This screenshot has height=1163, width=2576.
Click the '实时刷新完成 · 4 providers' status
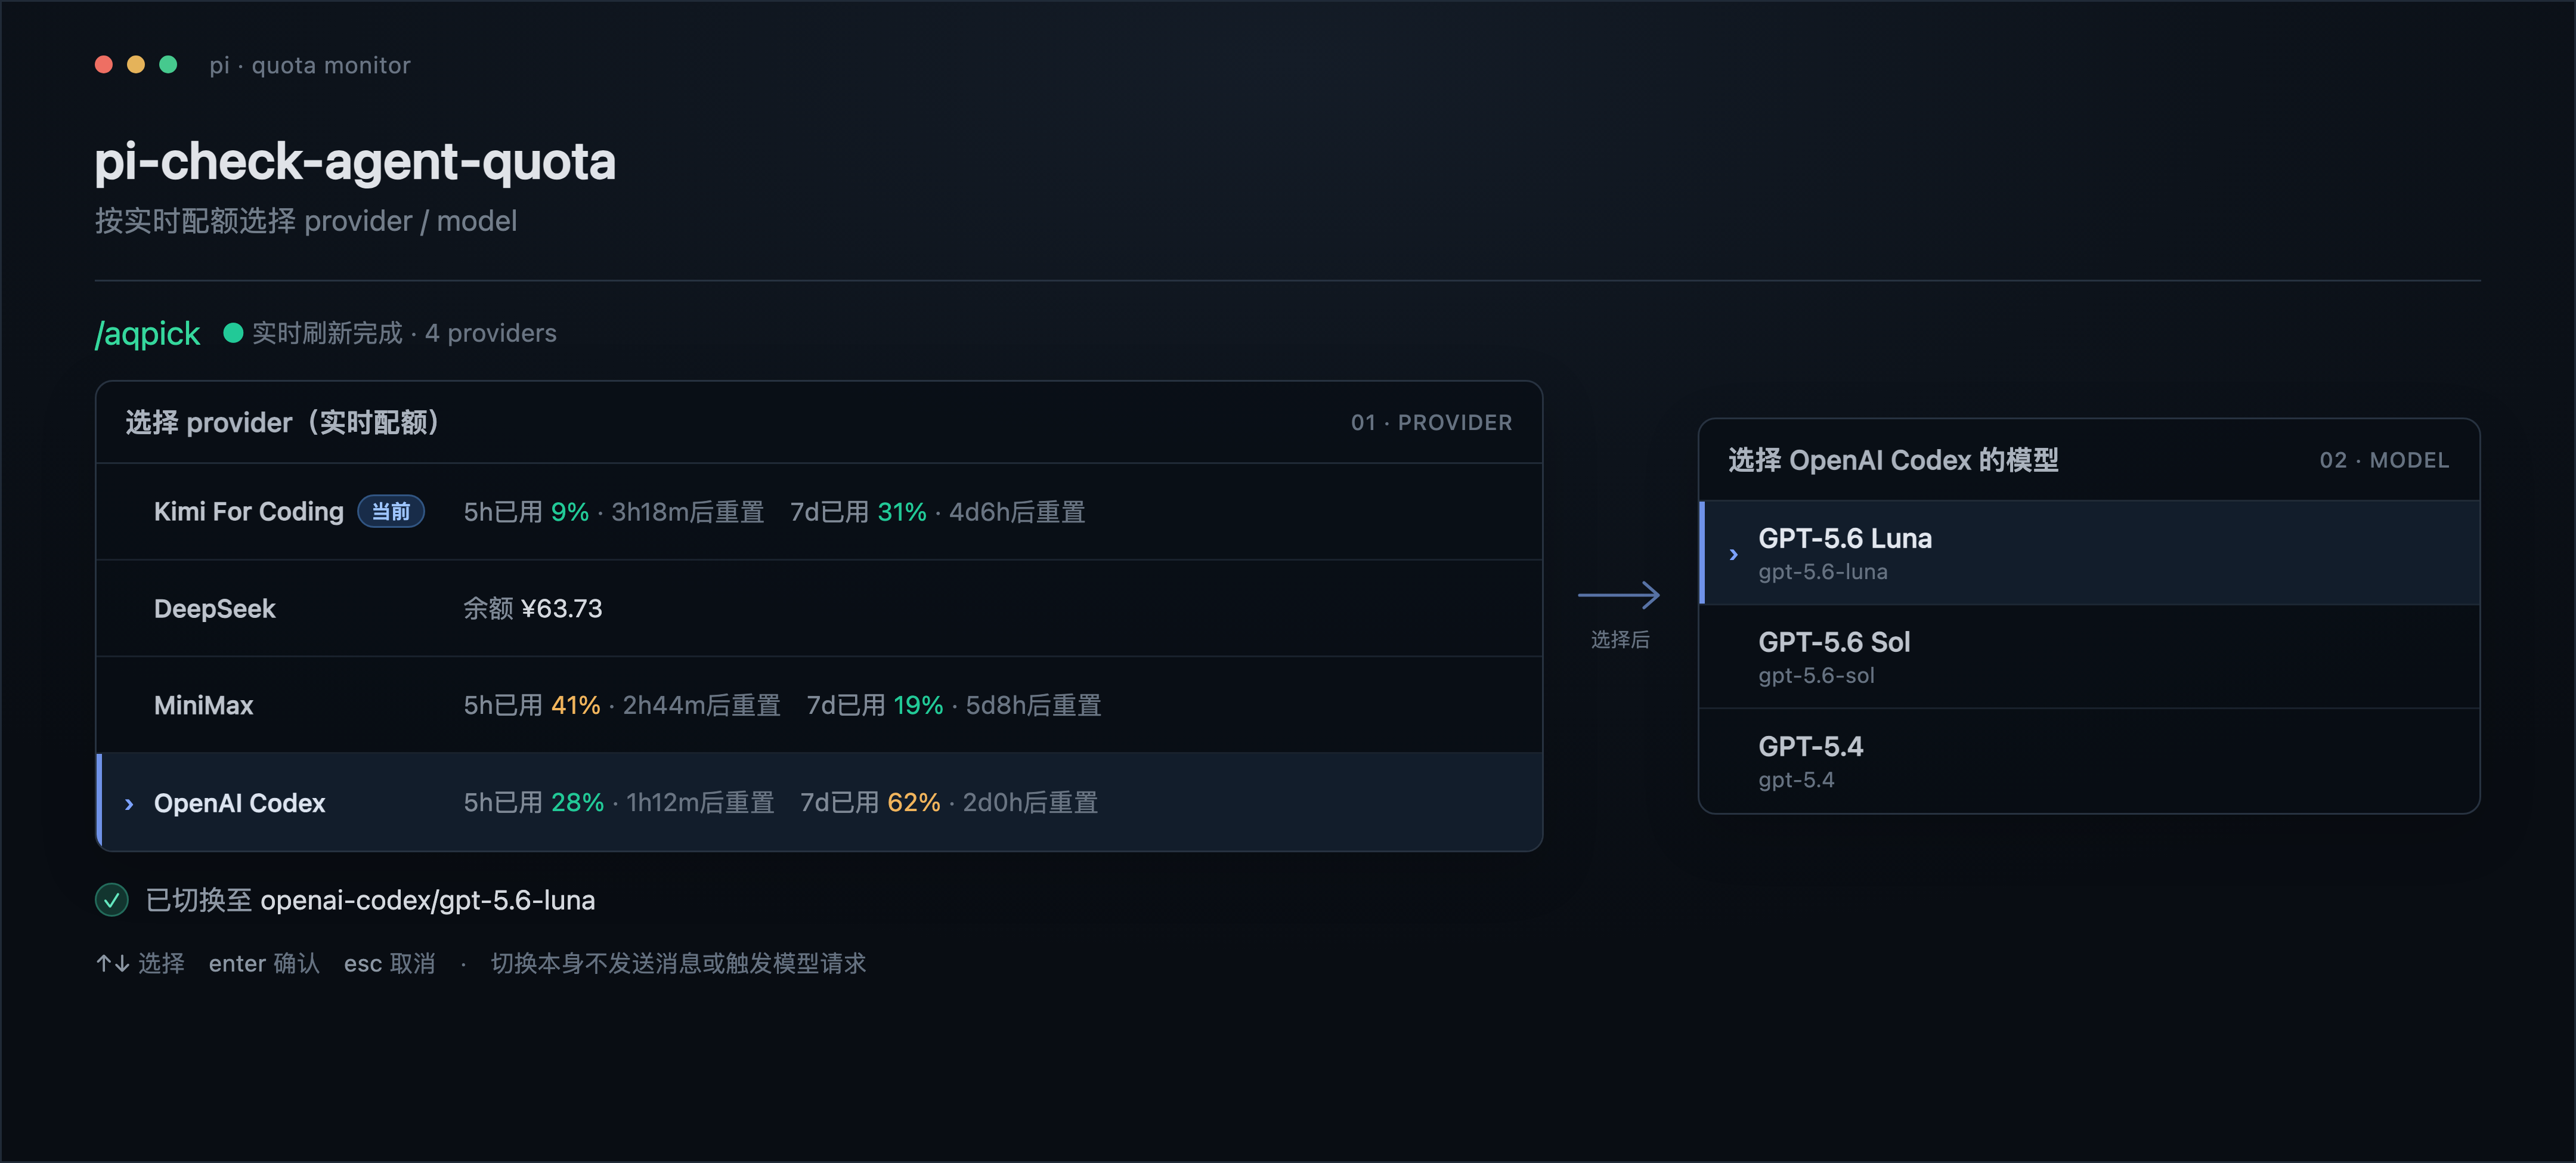(x=404, y=333)
